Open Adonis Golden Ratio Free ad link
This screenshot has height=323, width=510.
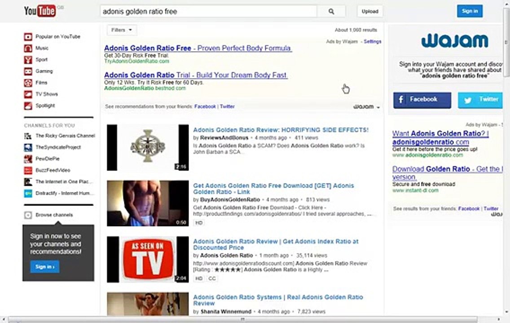pos(198,48)
